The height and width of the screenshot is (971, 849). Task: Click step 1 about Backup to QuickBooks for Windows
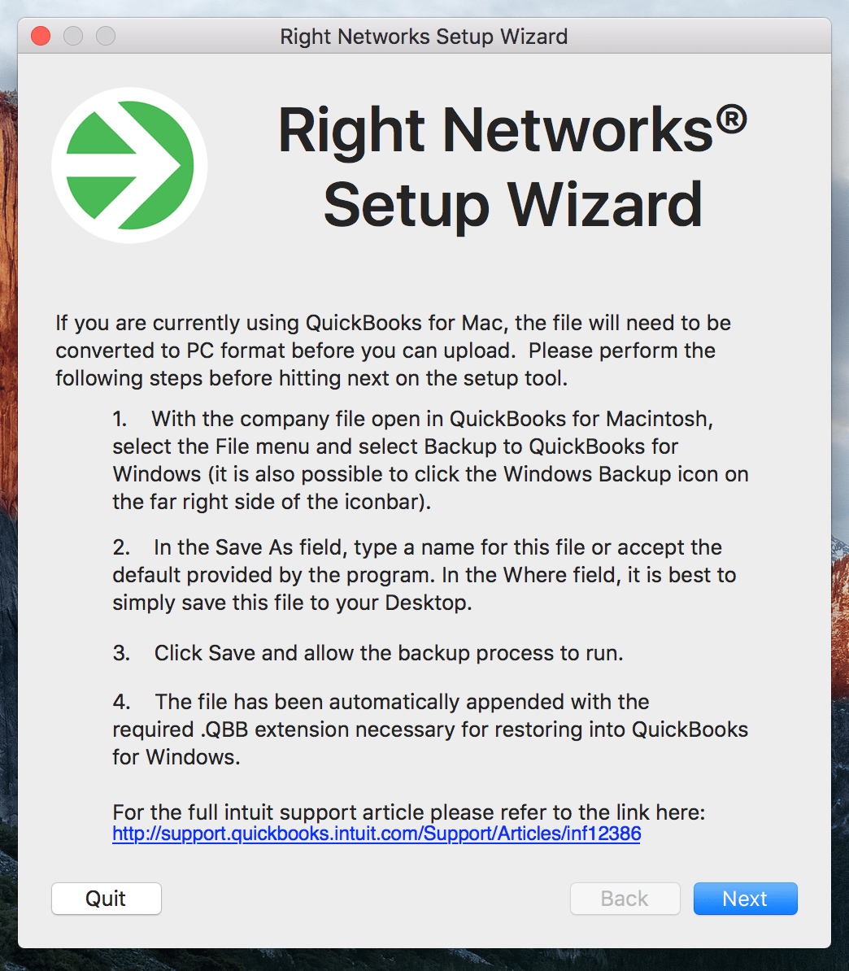pos(430,459)
